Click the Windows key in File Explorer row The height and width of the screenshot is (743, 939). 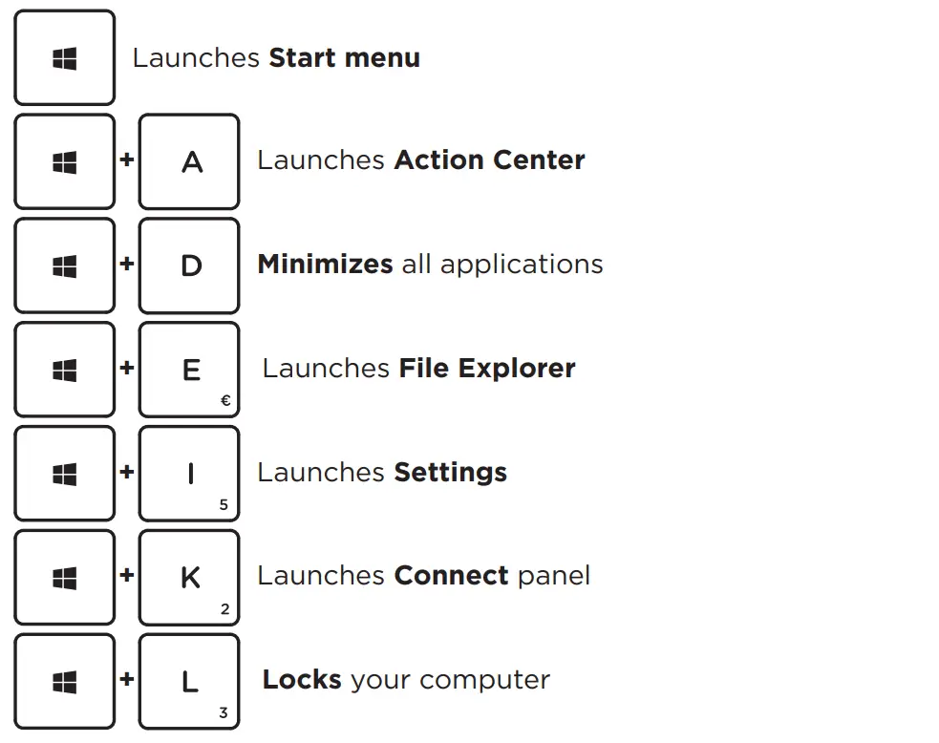pyautogui.click(x=64, y=370)
